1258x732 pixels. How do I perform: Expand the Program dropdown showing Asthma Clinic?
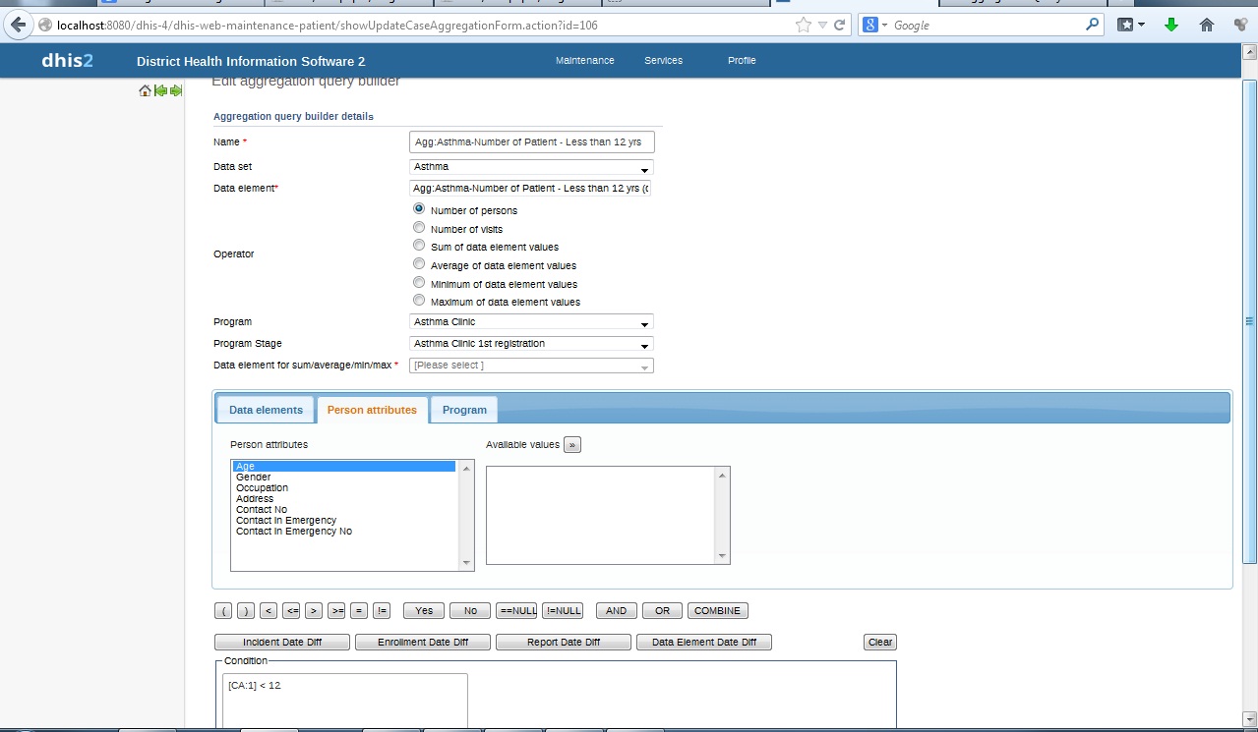(531, 322)
